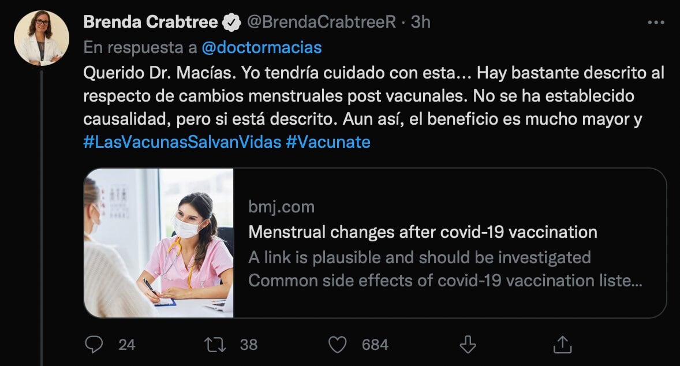This screenshot has width=680, height=366.
Task: Click the 684 likes count
Action: [x=375, y=345]
